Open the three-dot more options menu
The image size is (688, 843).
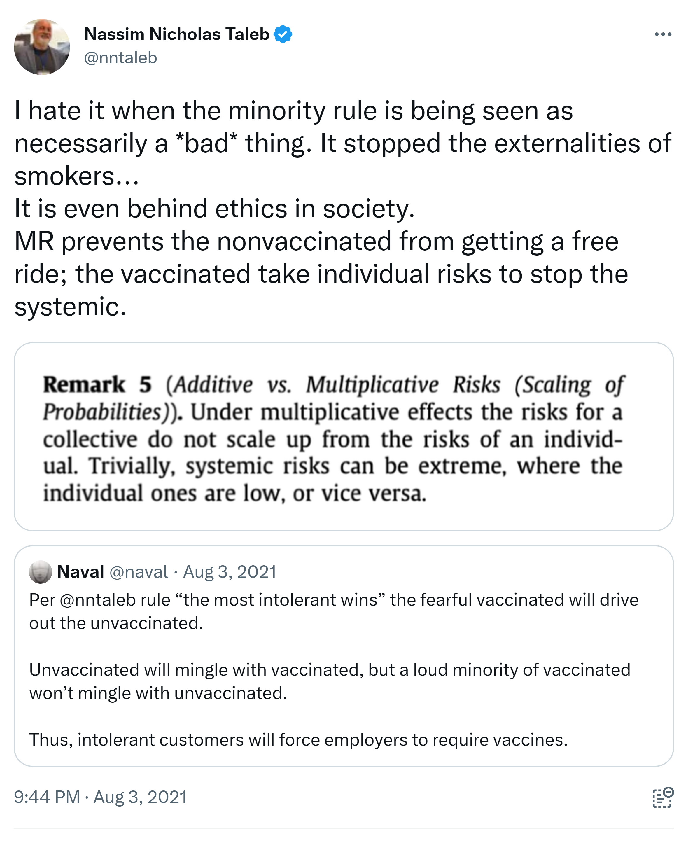tap(663, 34)
